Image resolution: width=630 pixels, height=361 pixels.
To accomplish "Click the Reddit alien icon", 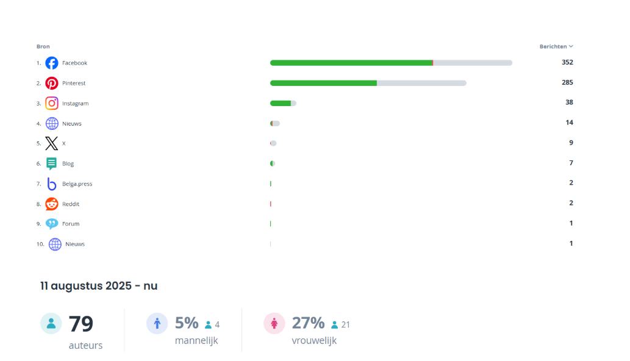I will pos(52,203).
